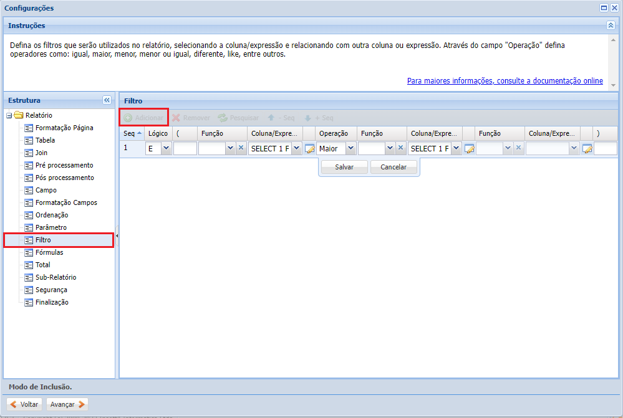Open the Lógico dropdown
This screenshot has width=623, height=418.
[x=166, y=148]
